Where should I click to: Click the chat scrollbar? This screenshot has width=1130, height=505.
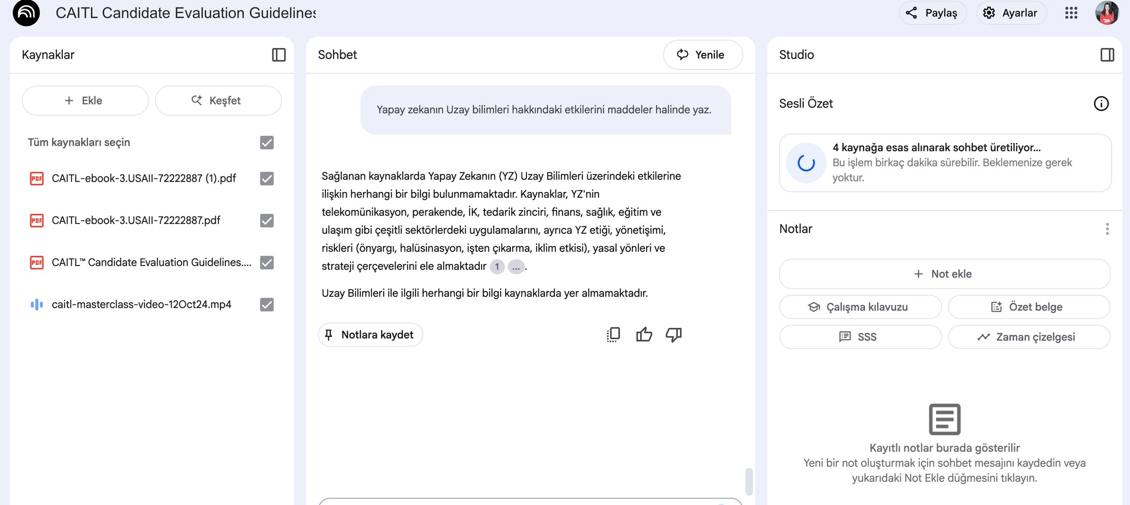749,481
